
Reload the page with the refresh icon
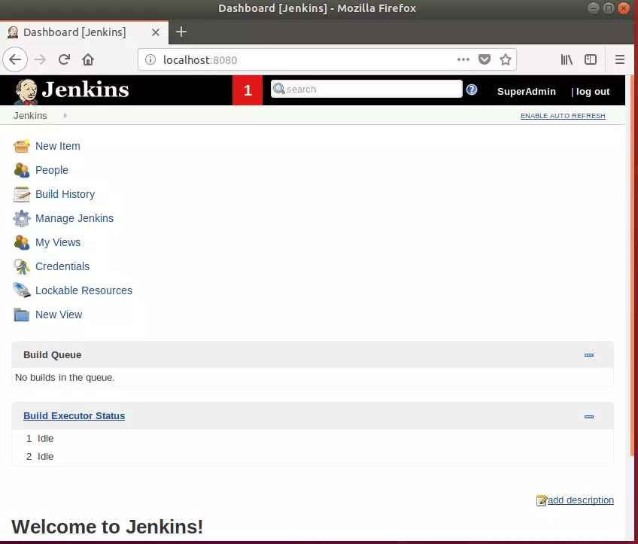(x=64, y=59)
